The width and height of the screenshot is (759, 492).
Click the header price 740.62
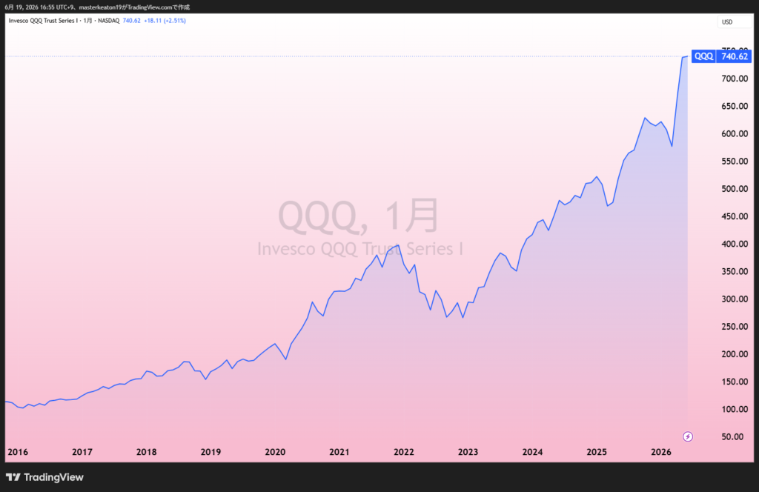point(132,21)
